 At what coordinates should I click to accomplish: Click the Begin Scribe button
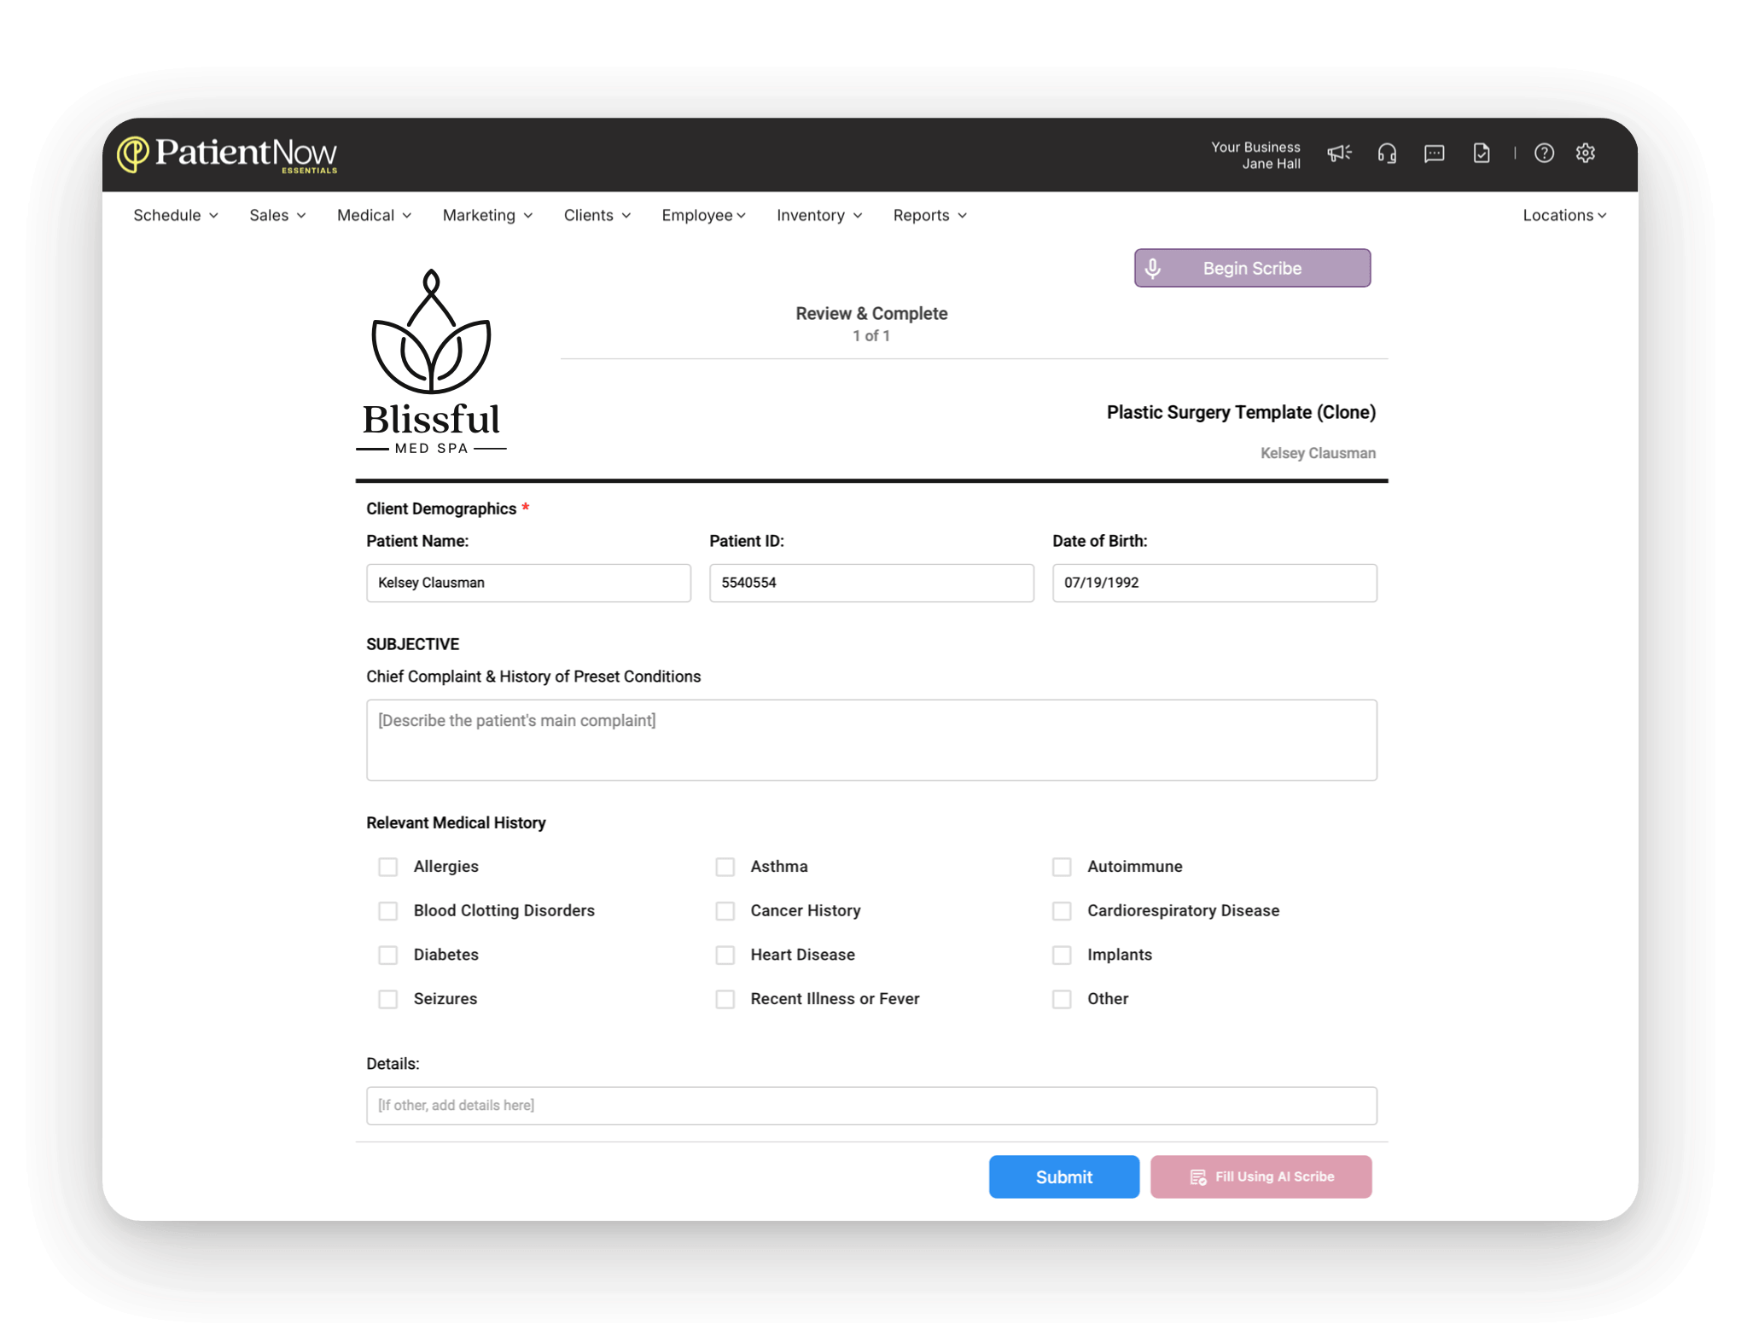click(1252, 269)
